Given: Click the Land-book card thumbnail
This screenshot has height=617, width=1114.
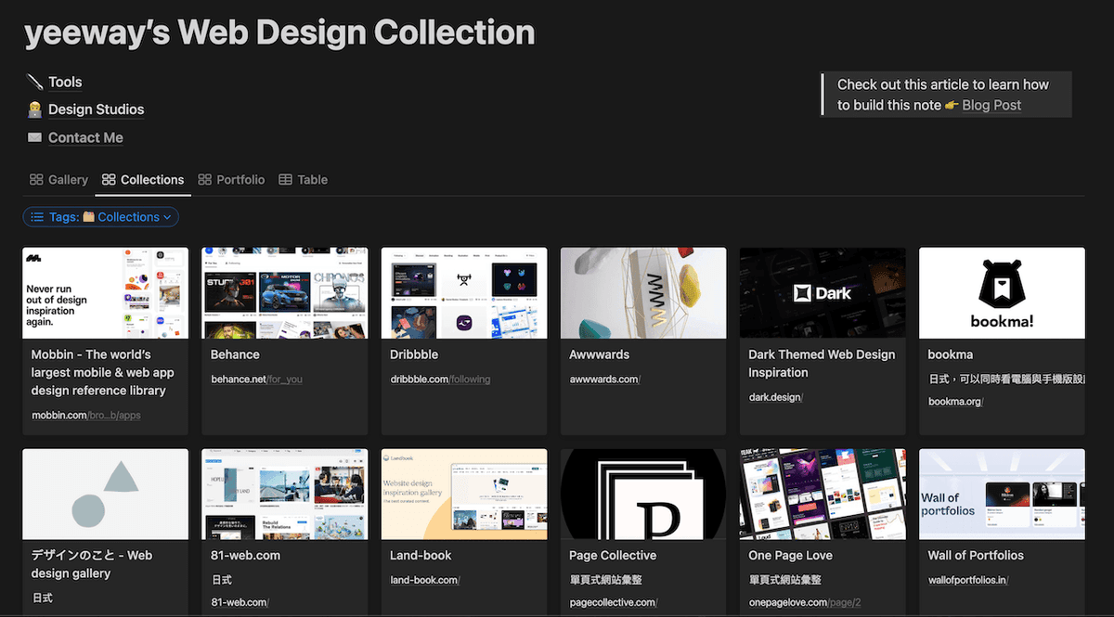Looking at the screenshot, I should (464, 495).
